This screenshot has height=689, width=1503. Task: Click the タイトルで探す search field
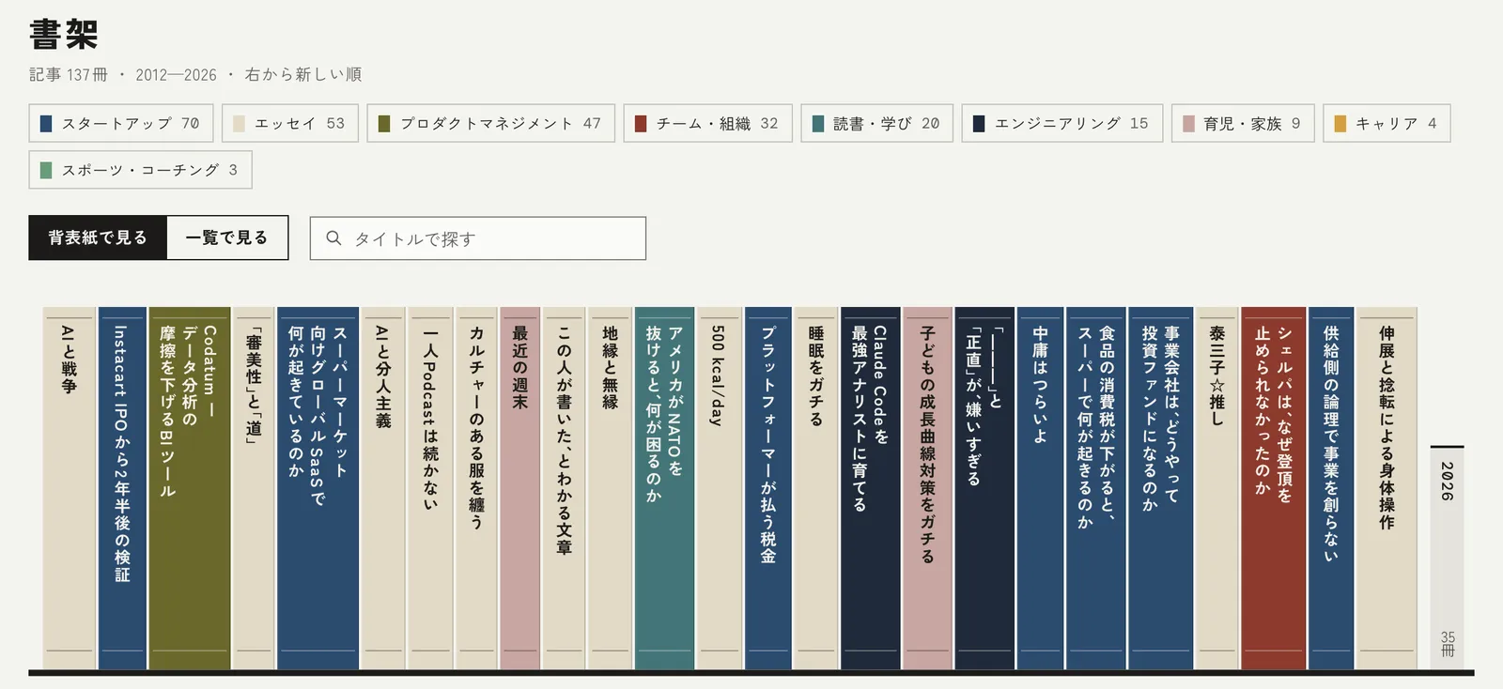pos(478,238)
